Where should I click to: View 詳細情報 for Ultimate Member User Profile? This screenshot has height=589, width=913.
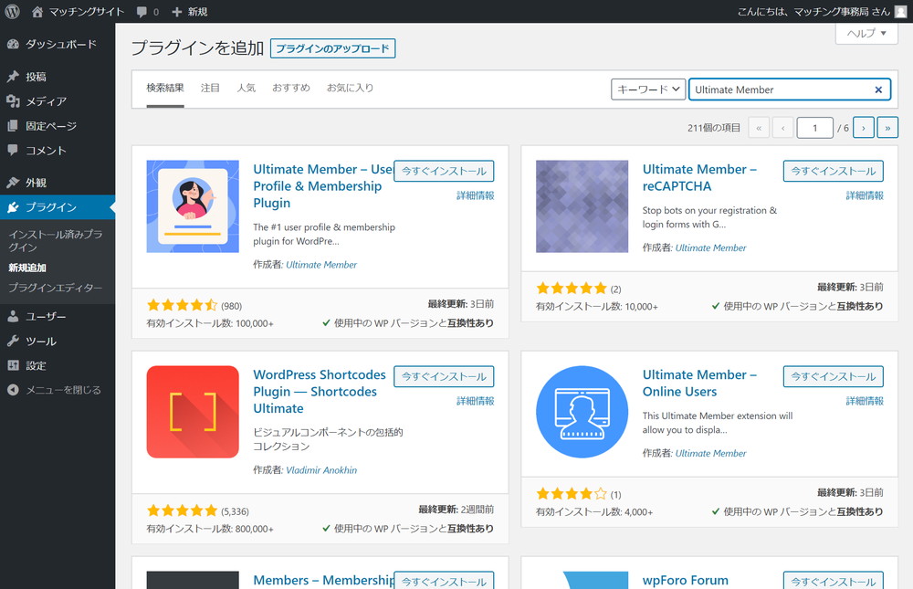click(475, 195)
